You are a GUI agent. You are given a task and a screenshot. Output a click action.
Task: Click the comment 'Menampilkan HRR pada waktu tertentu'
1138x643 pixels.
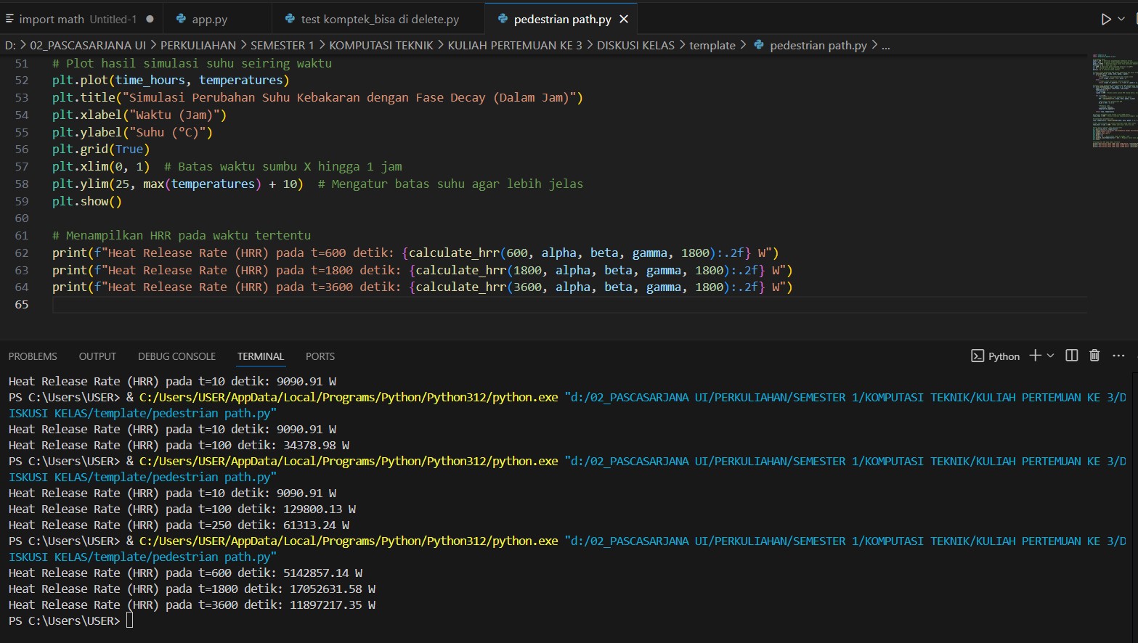pyautogui.click(x=182, y=236)
